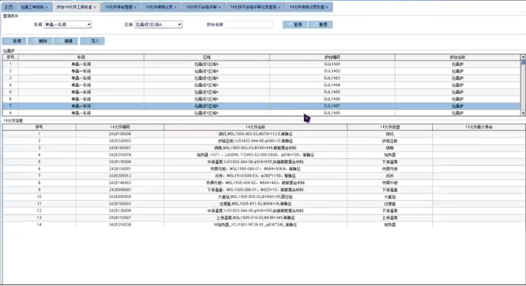Click the 导入 import button

(92, 41)
